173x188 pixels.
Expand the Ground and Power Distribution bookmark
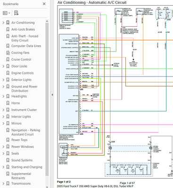[3, 86]
